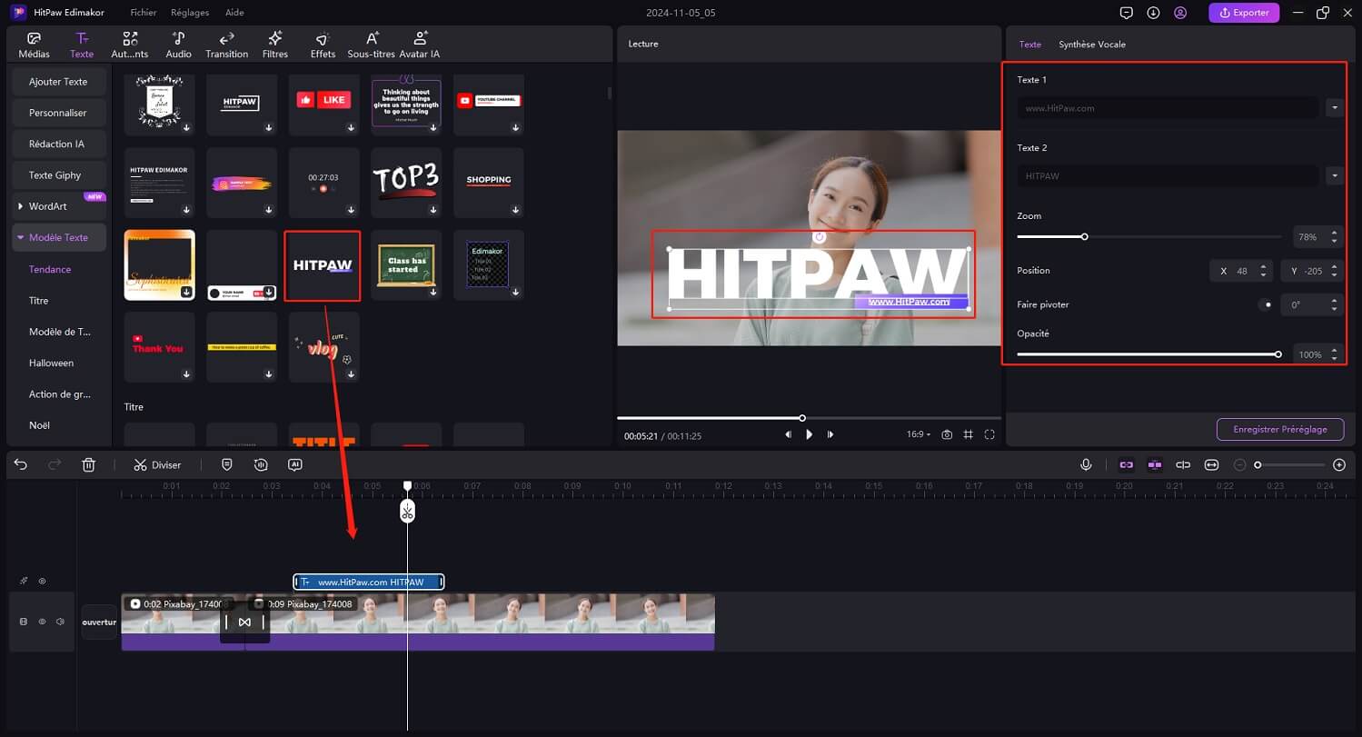Open the Texte 1 dropdown arrow
Viewport: 1362px width, 737px height.
(1334, 107)
